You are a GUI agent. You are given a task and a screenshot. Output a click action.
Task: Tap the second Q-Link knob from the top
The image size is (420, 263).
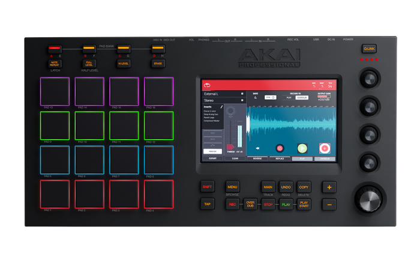pos(370,107)
